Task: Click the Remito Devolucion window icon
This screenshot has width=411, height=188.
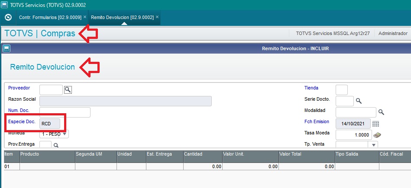Action: tap(6, 48)
